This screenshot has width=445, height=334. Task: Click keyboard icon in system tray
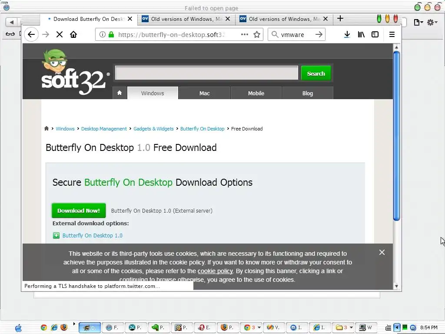point(389,328)
